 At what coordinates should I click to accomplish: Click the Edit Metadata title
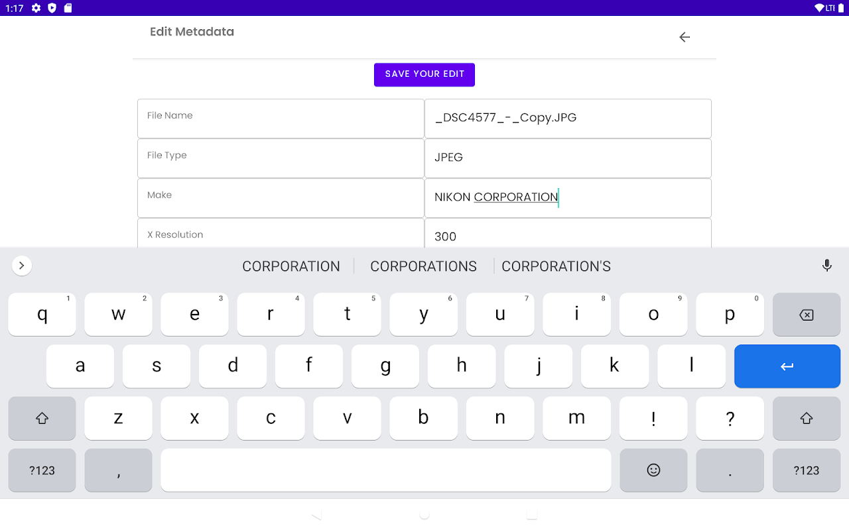pyautogui.click(x=192, y=32)
